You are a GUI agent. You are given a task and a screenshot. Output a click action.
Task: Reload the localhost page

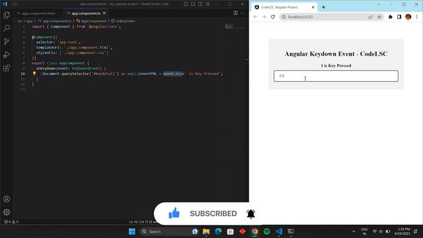pyautogui.click(x=273, y=17)
